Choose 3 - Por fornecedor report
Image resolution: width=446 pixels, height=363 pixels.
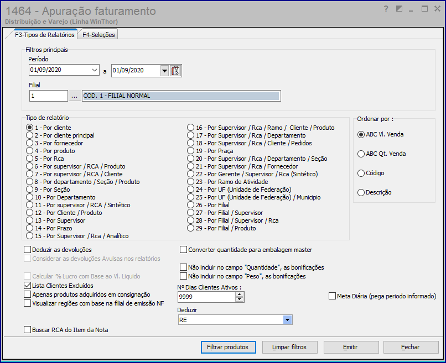[55, 143]
